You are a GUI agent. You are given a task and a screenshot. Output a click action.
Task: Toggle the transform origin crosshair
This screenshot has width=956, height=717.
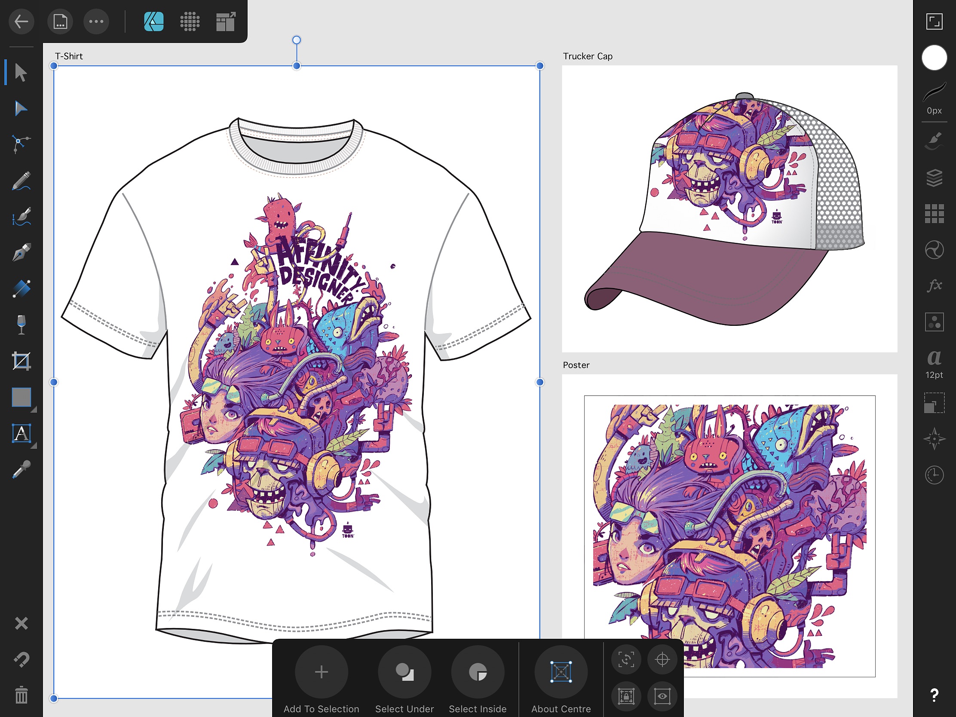point(662,659)
